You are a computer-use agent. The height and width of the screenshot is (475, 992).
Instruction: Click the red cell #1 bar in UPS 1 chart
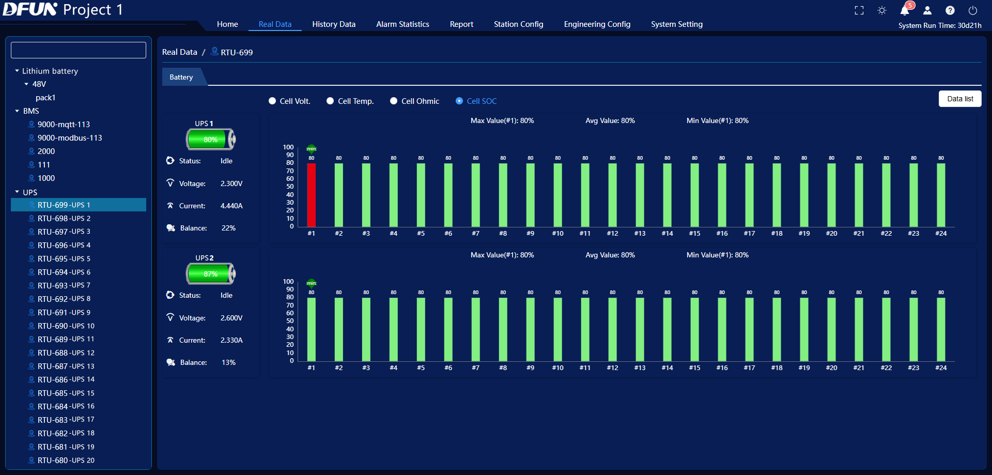pos(311,195)
